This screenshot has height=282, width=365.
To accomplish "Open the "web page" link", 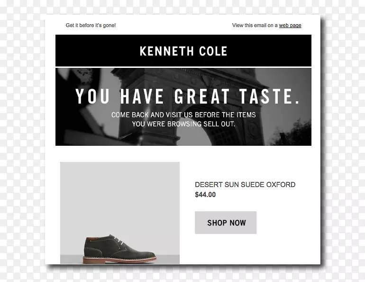I will pos(290,26).
